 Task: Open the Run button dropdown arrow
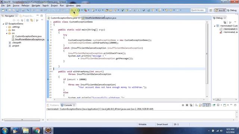click(x=82, y=10)
